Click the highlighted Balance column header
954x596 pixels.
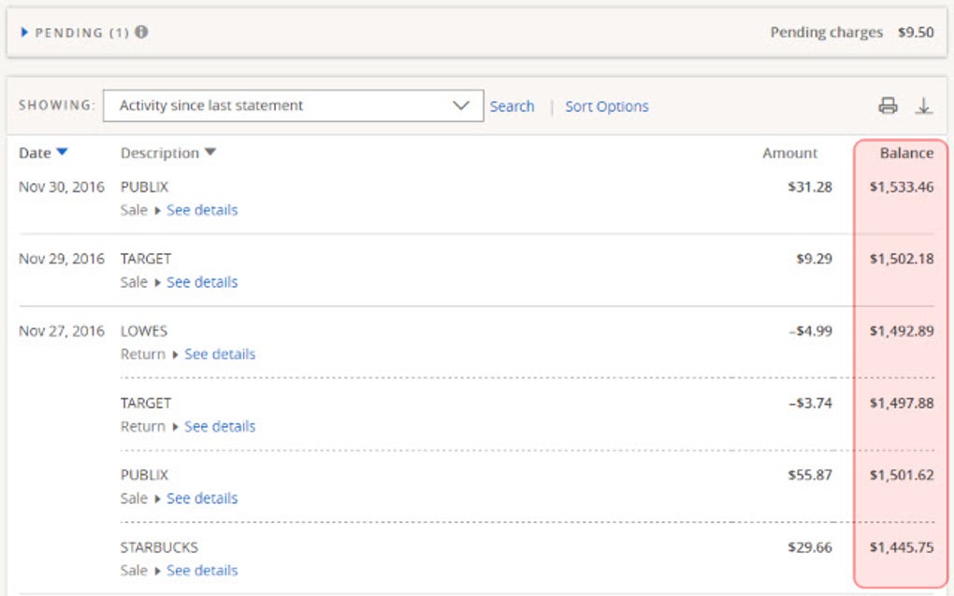tap(906, 152)
